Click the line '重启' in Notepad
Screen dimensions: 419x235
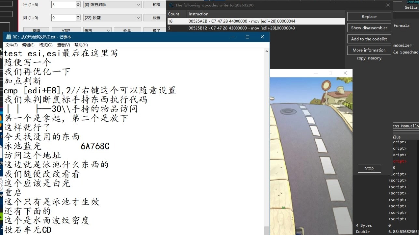coord(13,193)
